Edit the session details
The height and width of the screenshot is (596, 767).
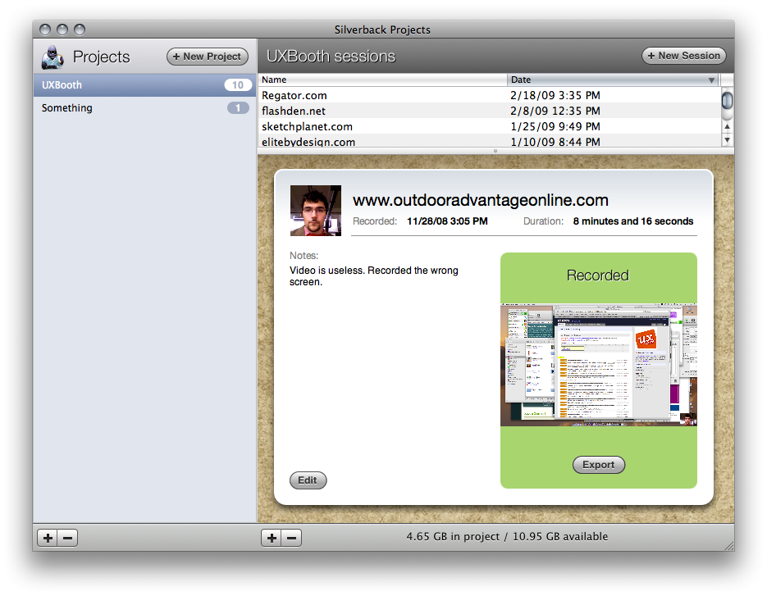click(x=308, y=480)
